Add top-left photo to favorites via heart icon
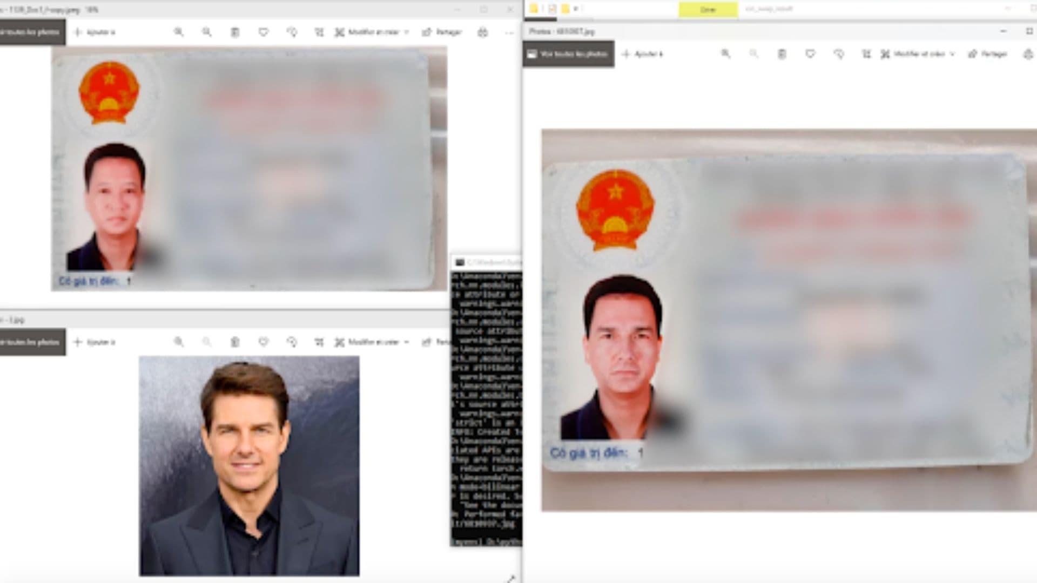 click(x=264, y=32)
